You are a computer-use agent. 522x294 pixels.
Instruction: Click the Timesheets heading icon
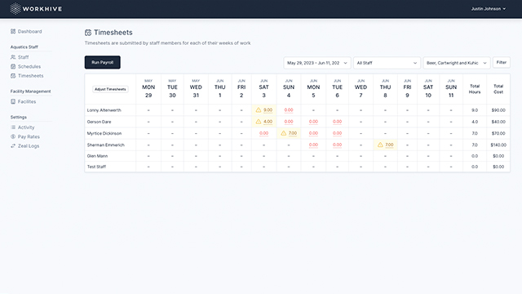point(88,33)
